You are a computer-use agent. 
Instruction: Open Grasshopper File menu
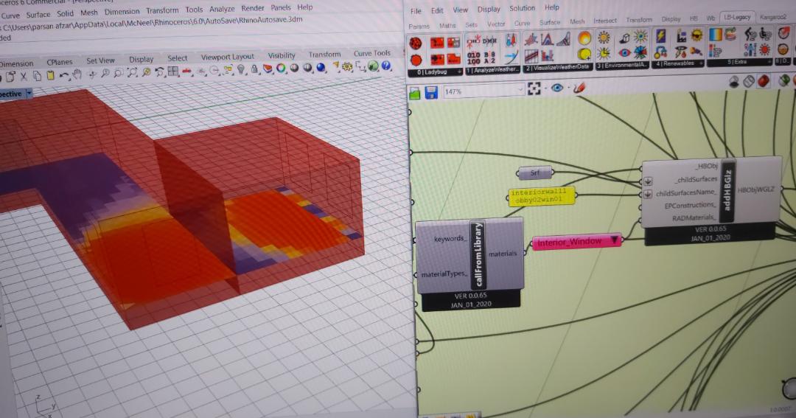point(416,10)
